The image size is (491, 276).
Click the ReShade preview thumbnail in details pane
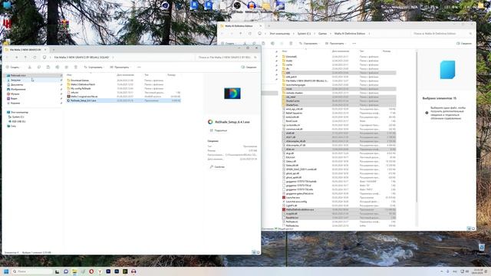coord(232,94)
